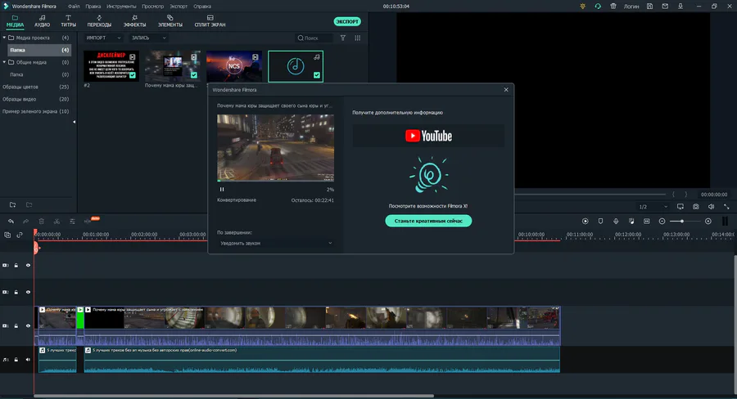737x399 pixels.
Task: Open the filter icon next to search
Action: pos(344,38)
